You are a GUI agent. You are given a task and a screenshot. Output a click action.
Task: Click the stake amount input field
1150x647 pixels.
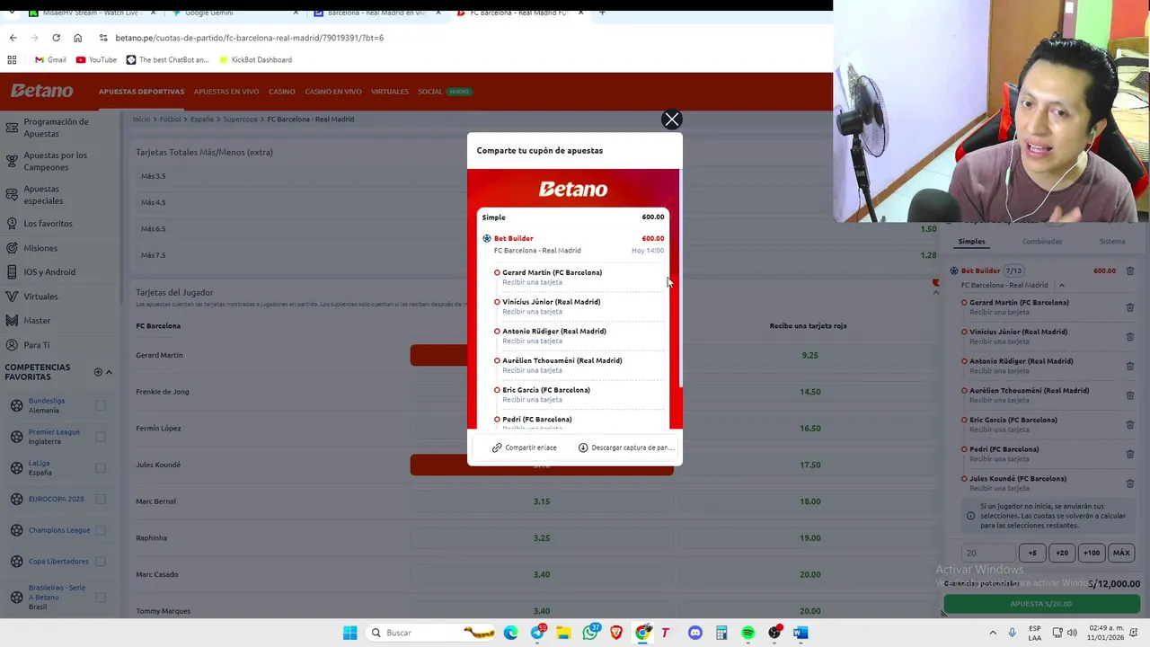coord(987,554)
